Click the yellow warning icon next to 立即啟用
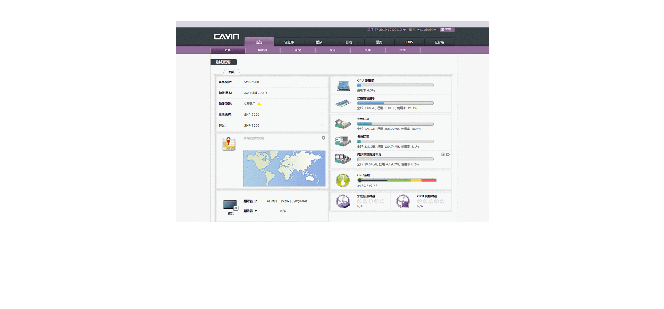664x309 pixels. [x=259, y=104]
